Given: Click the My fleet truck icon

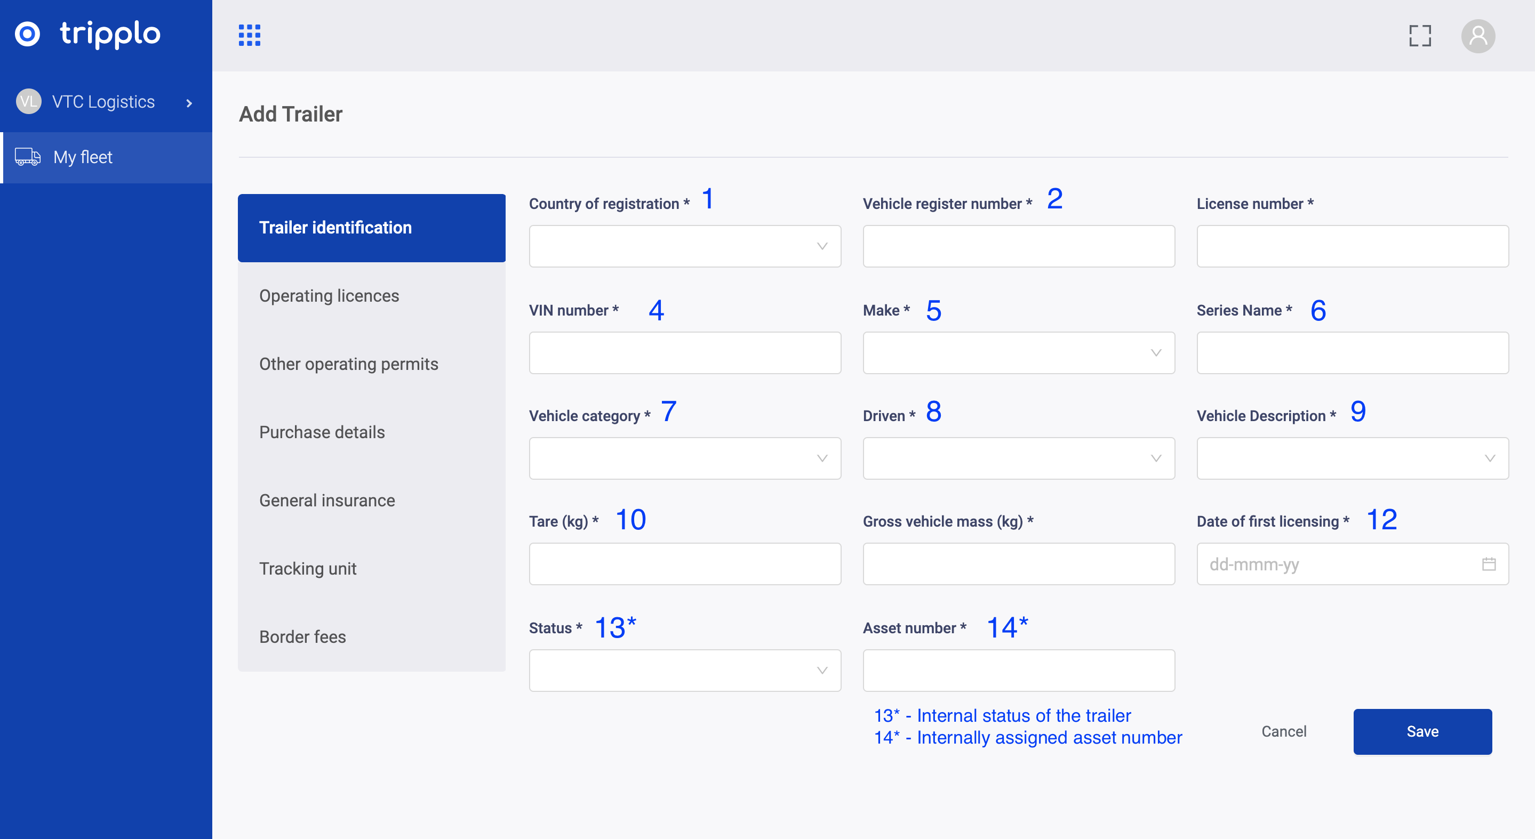Looking at the screenshot, I should [x=27, y=157].
